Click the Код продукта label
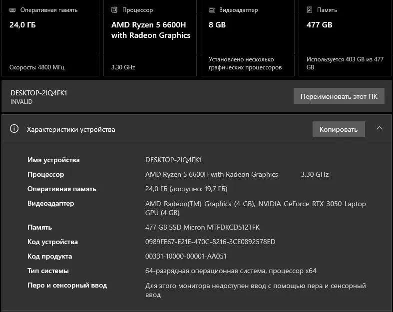Screen dimensions: 393x312 point(49,257)
